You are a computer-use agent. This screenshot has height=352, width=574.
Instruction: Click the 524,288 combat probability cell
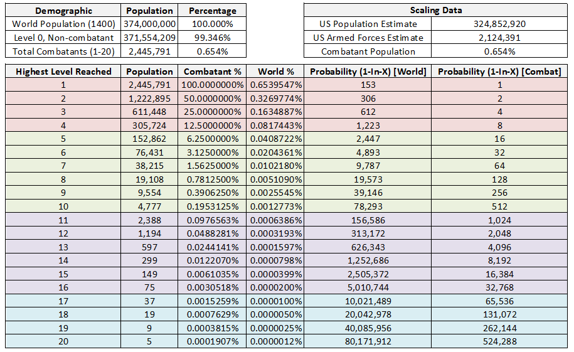(x=499, y=342)
